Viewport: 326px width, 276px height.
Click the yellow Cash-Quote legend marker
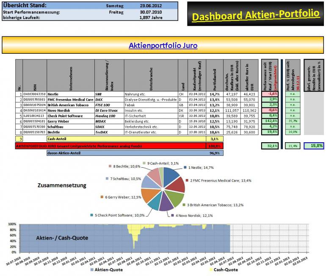pyautogui.click(x=211, y=270)
